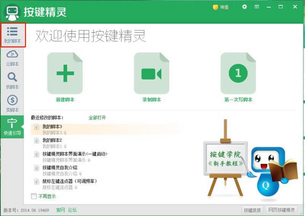
Task: Open 我的脚本 in the sidebar
Action: click(12, 34)
